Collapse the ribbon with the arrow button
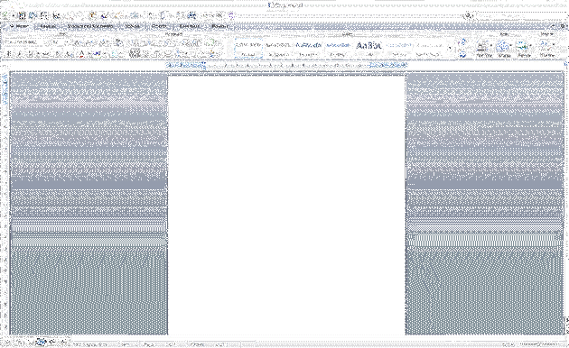569x348 pixels. [553, 26]
